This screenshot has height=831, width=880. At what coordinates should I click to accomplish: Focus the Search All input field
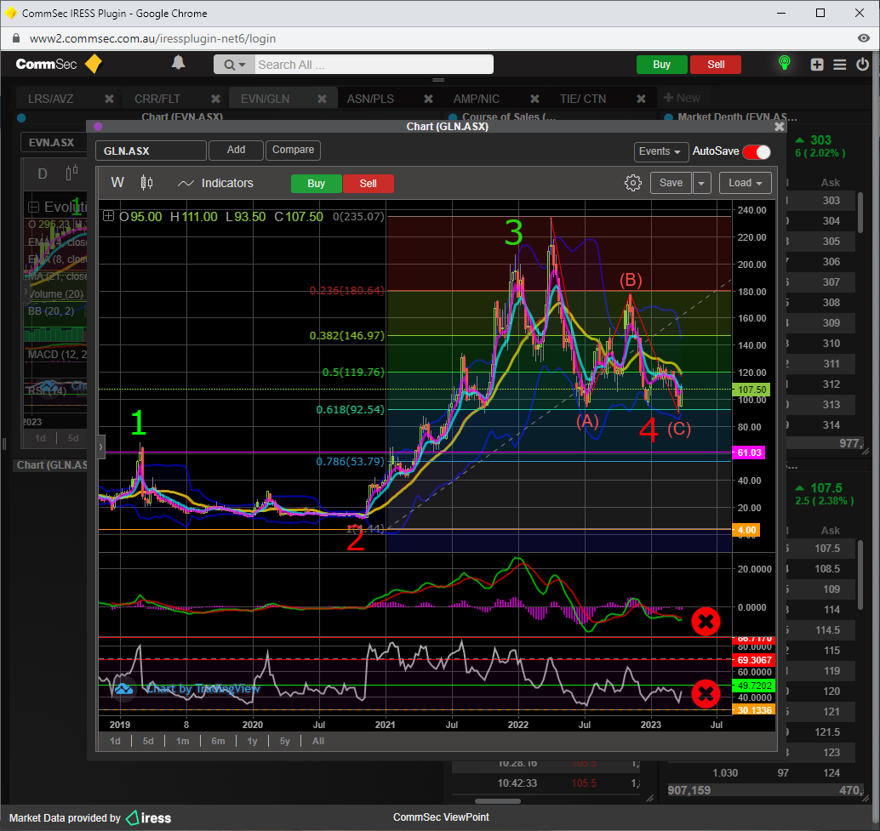click(374, 65)
